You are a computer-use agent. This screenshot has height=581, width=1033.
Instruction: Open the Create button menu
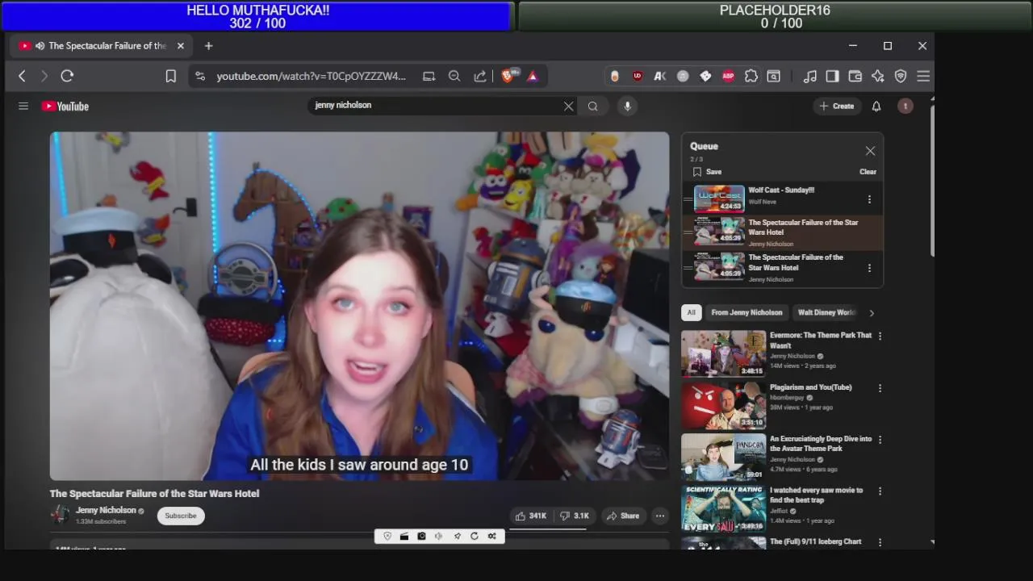[x=837, y=106]
